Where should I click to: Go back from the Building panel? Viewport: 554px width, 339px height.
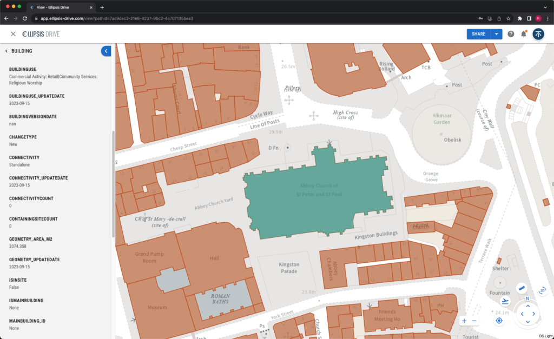[6, 51]
